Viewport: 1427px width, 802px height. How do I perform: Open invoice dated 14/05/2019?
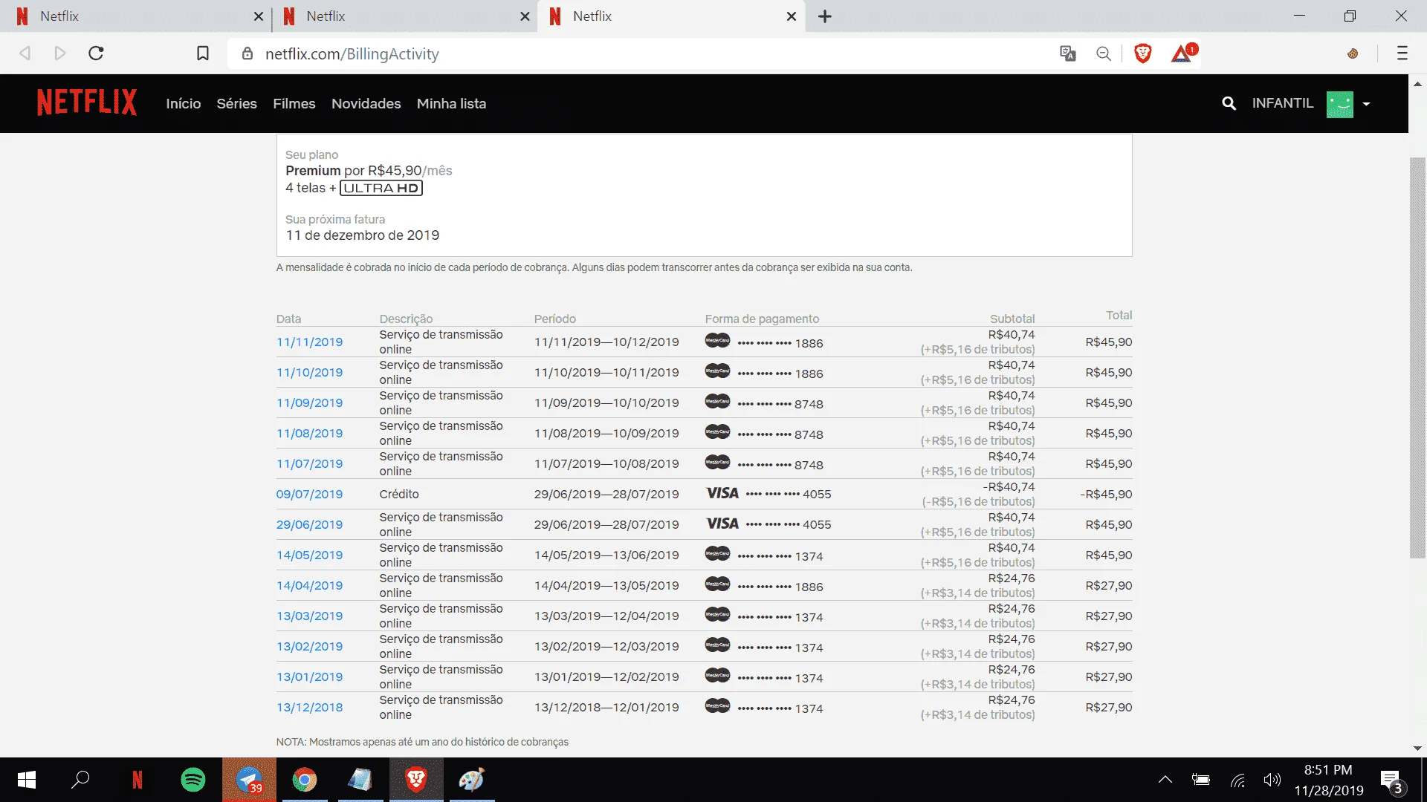click(309, 555)
